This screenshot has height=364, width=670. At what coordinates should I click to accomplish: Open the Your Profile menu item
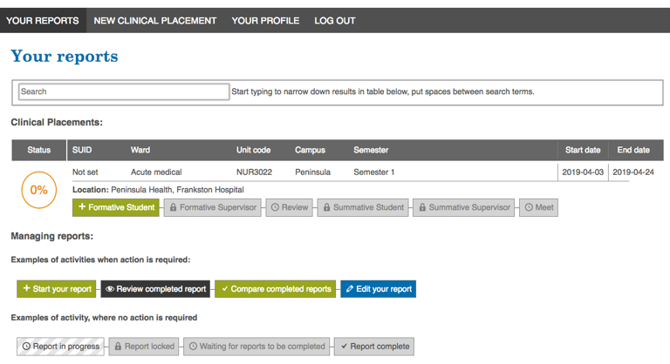[265, 21]
